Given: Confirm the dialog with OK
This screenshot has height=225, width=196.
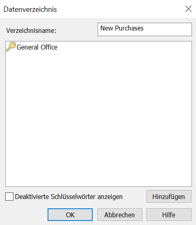Looking at the screenshot, I should point(70,215).
